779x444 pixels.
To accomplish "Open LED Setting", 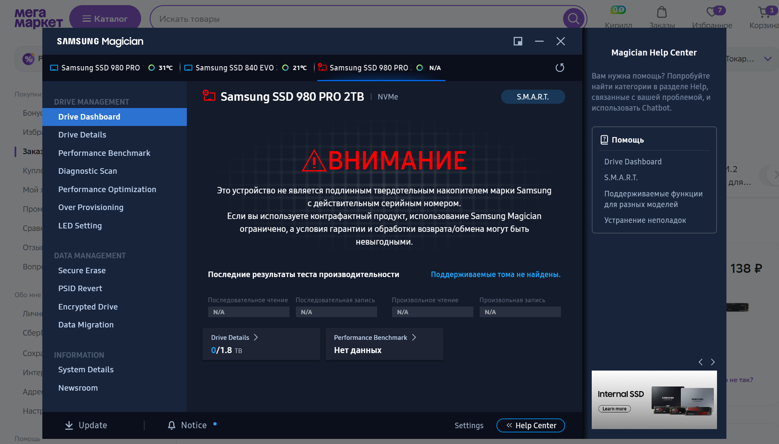I will (80, 226).
